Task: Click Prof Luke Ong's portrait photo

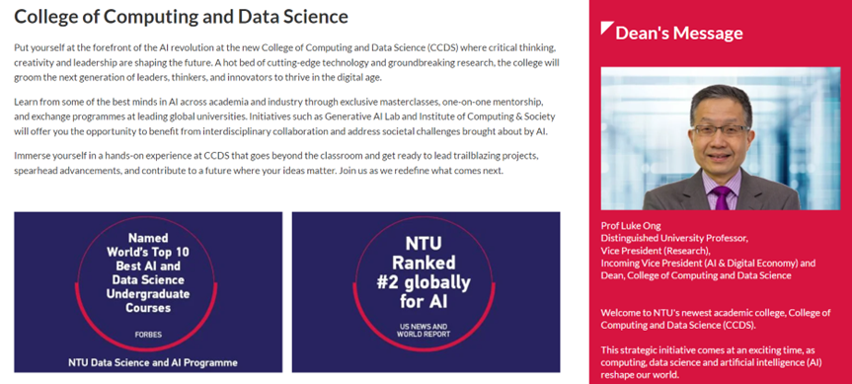Action: click(721, 138)
